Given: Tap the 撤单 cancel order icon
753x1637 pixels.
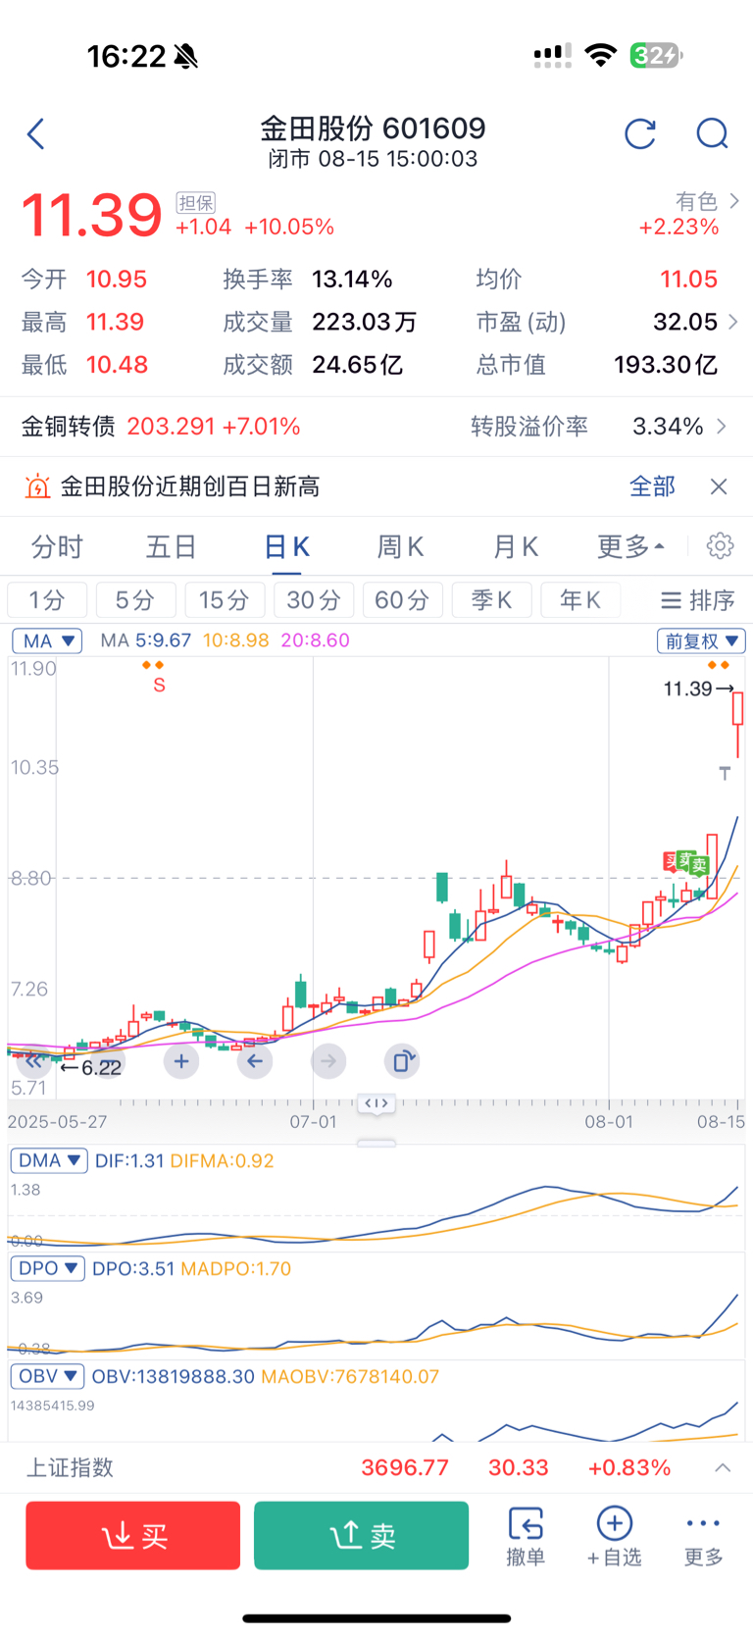Looking at the screenshot, I should click(526, 1536).
